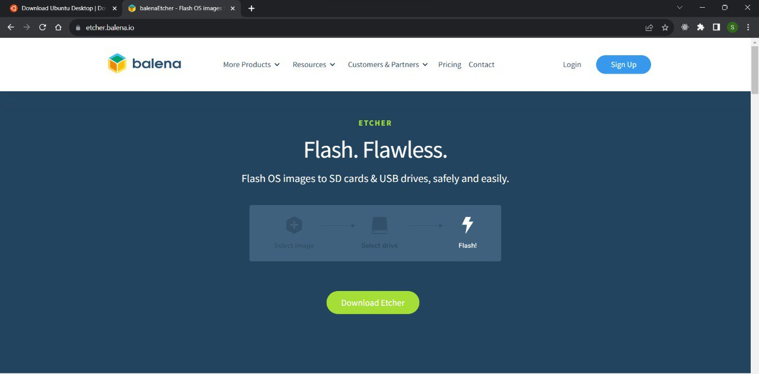Close the Download Ubuntu Desktop tab

[114, 8]
